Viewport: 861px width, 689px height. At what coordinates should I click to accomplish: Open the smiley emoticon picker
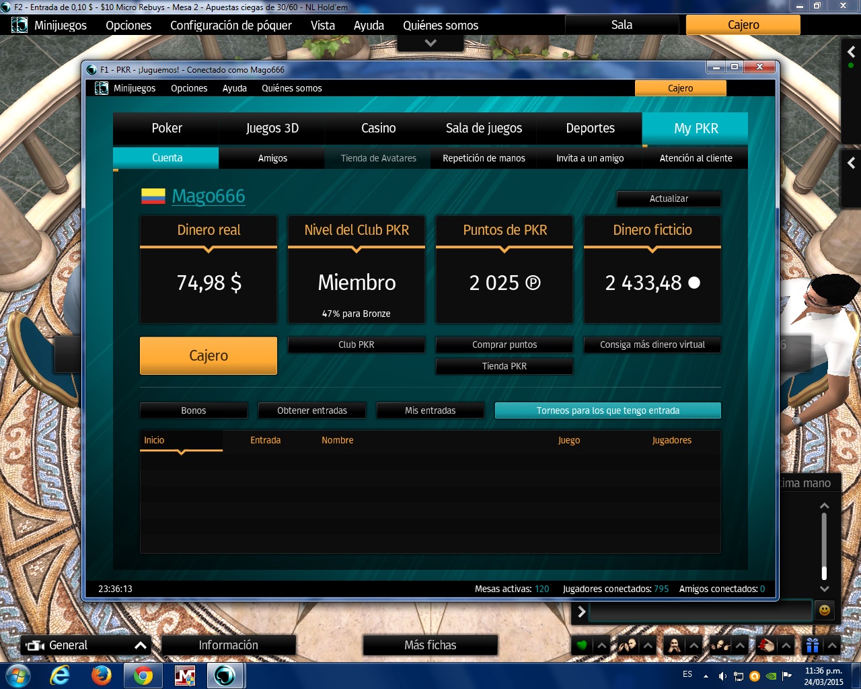click(x=825, y=611)
